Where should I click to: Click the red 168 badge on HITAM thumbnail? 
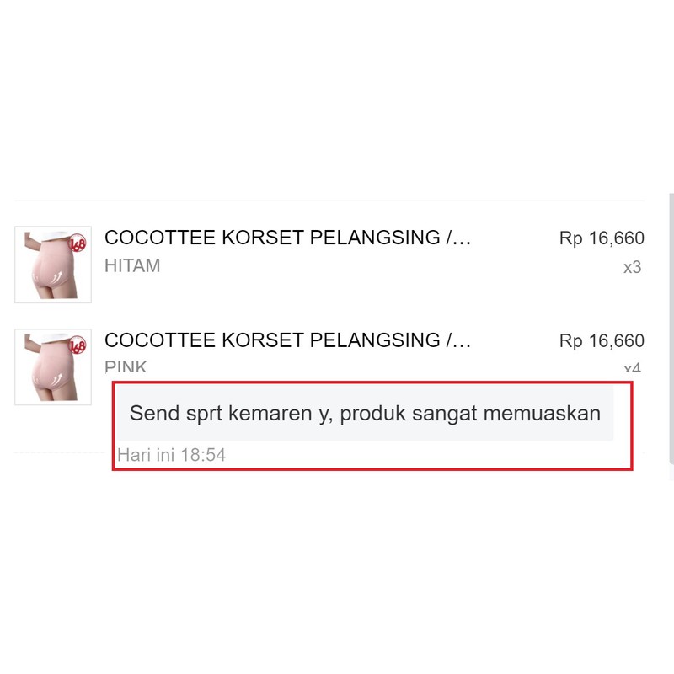(x=78, y=243)
